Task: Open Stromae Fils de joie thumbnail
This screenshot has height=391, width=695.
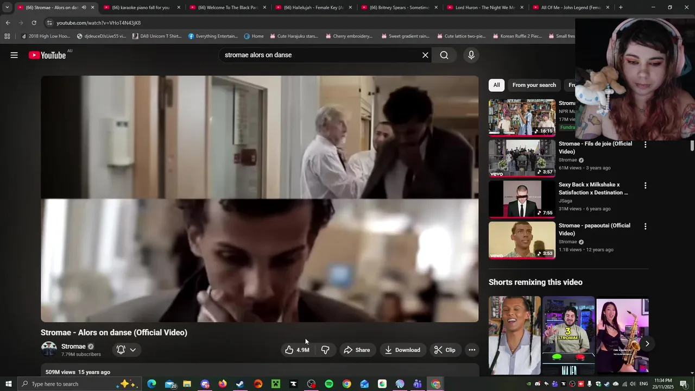Action: click(x=522, y=159)
